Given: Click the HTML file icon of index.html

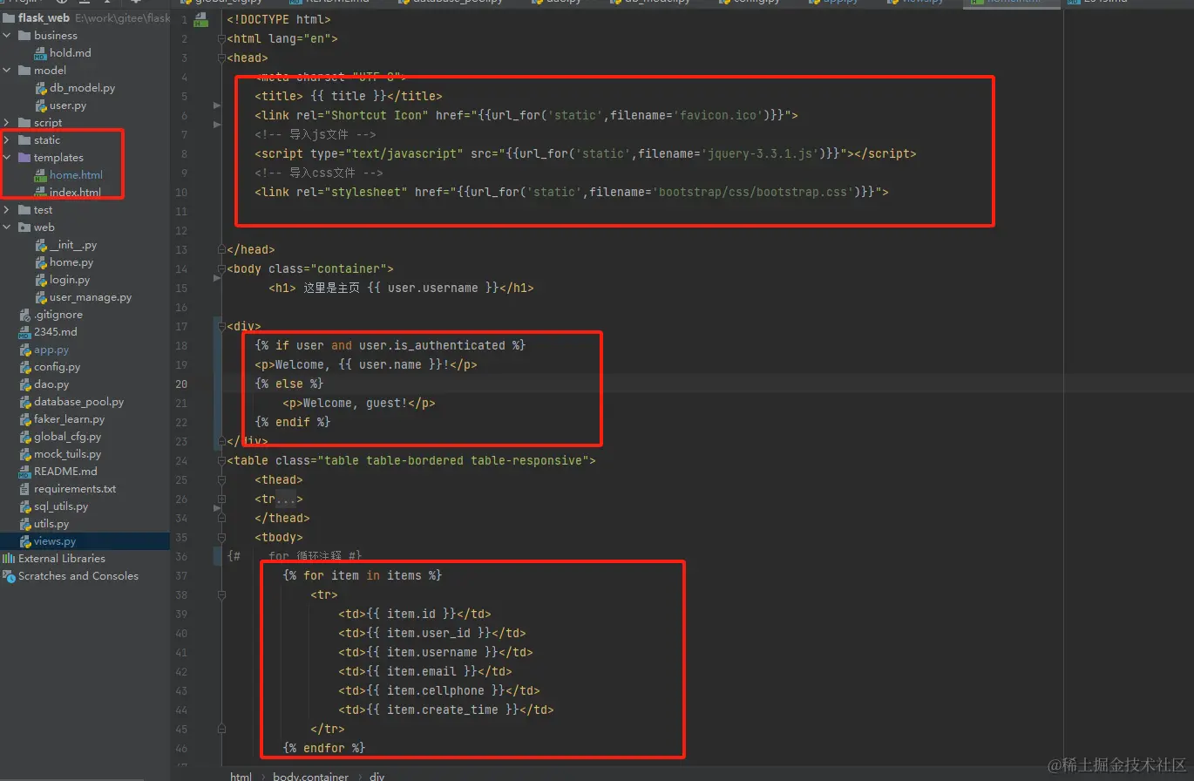Looking at the screenshot, I should coord(40,193).
